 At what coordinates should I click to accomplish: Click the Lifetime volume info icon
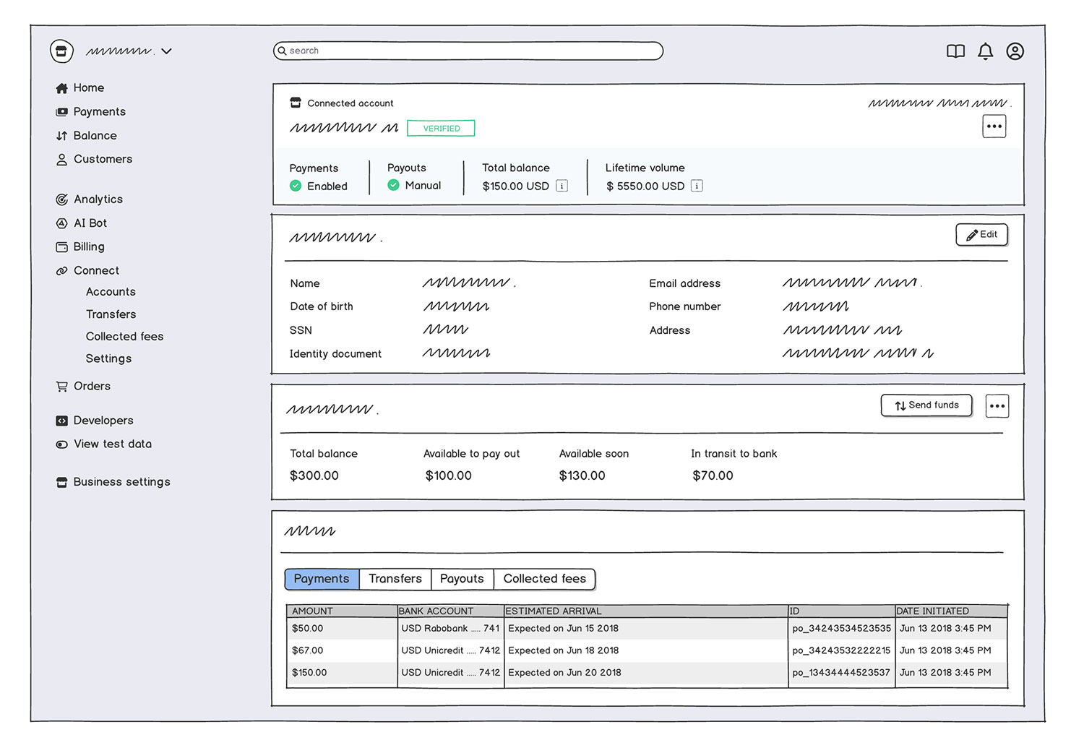coord(697,186)
